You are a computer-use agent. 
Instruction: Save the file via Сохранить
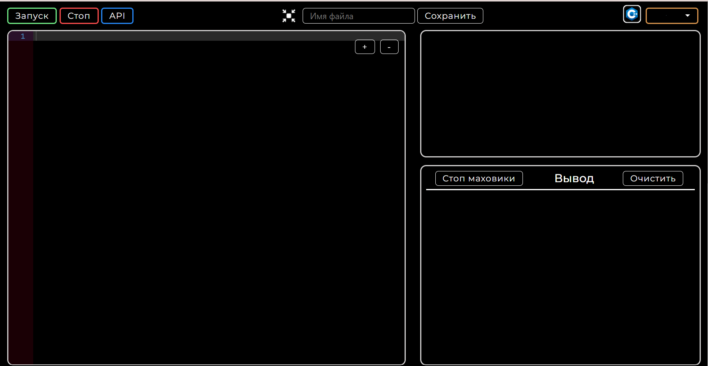click(450, 16)
